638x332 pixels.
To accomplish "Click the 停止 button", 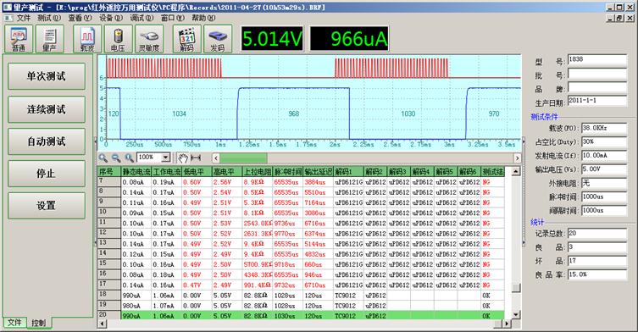I will (47, 174).
